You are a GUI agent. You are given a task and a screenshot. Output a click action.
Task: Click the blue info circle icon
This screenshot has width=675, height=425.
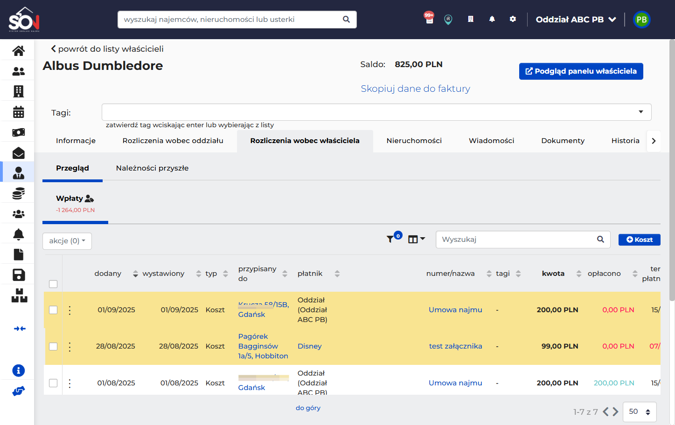(18, 370)
